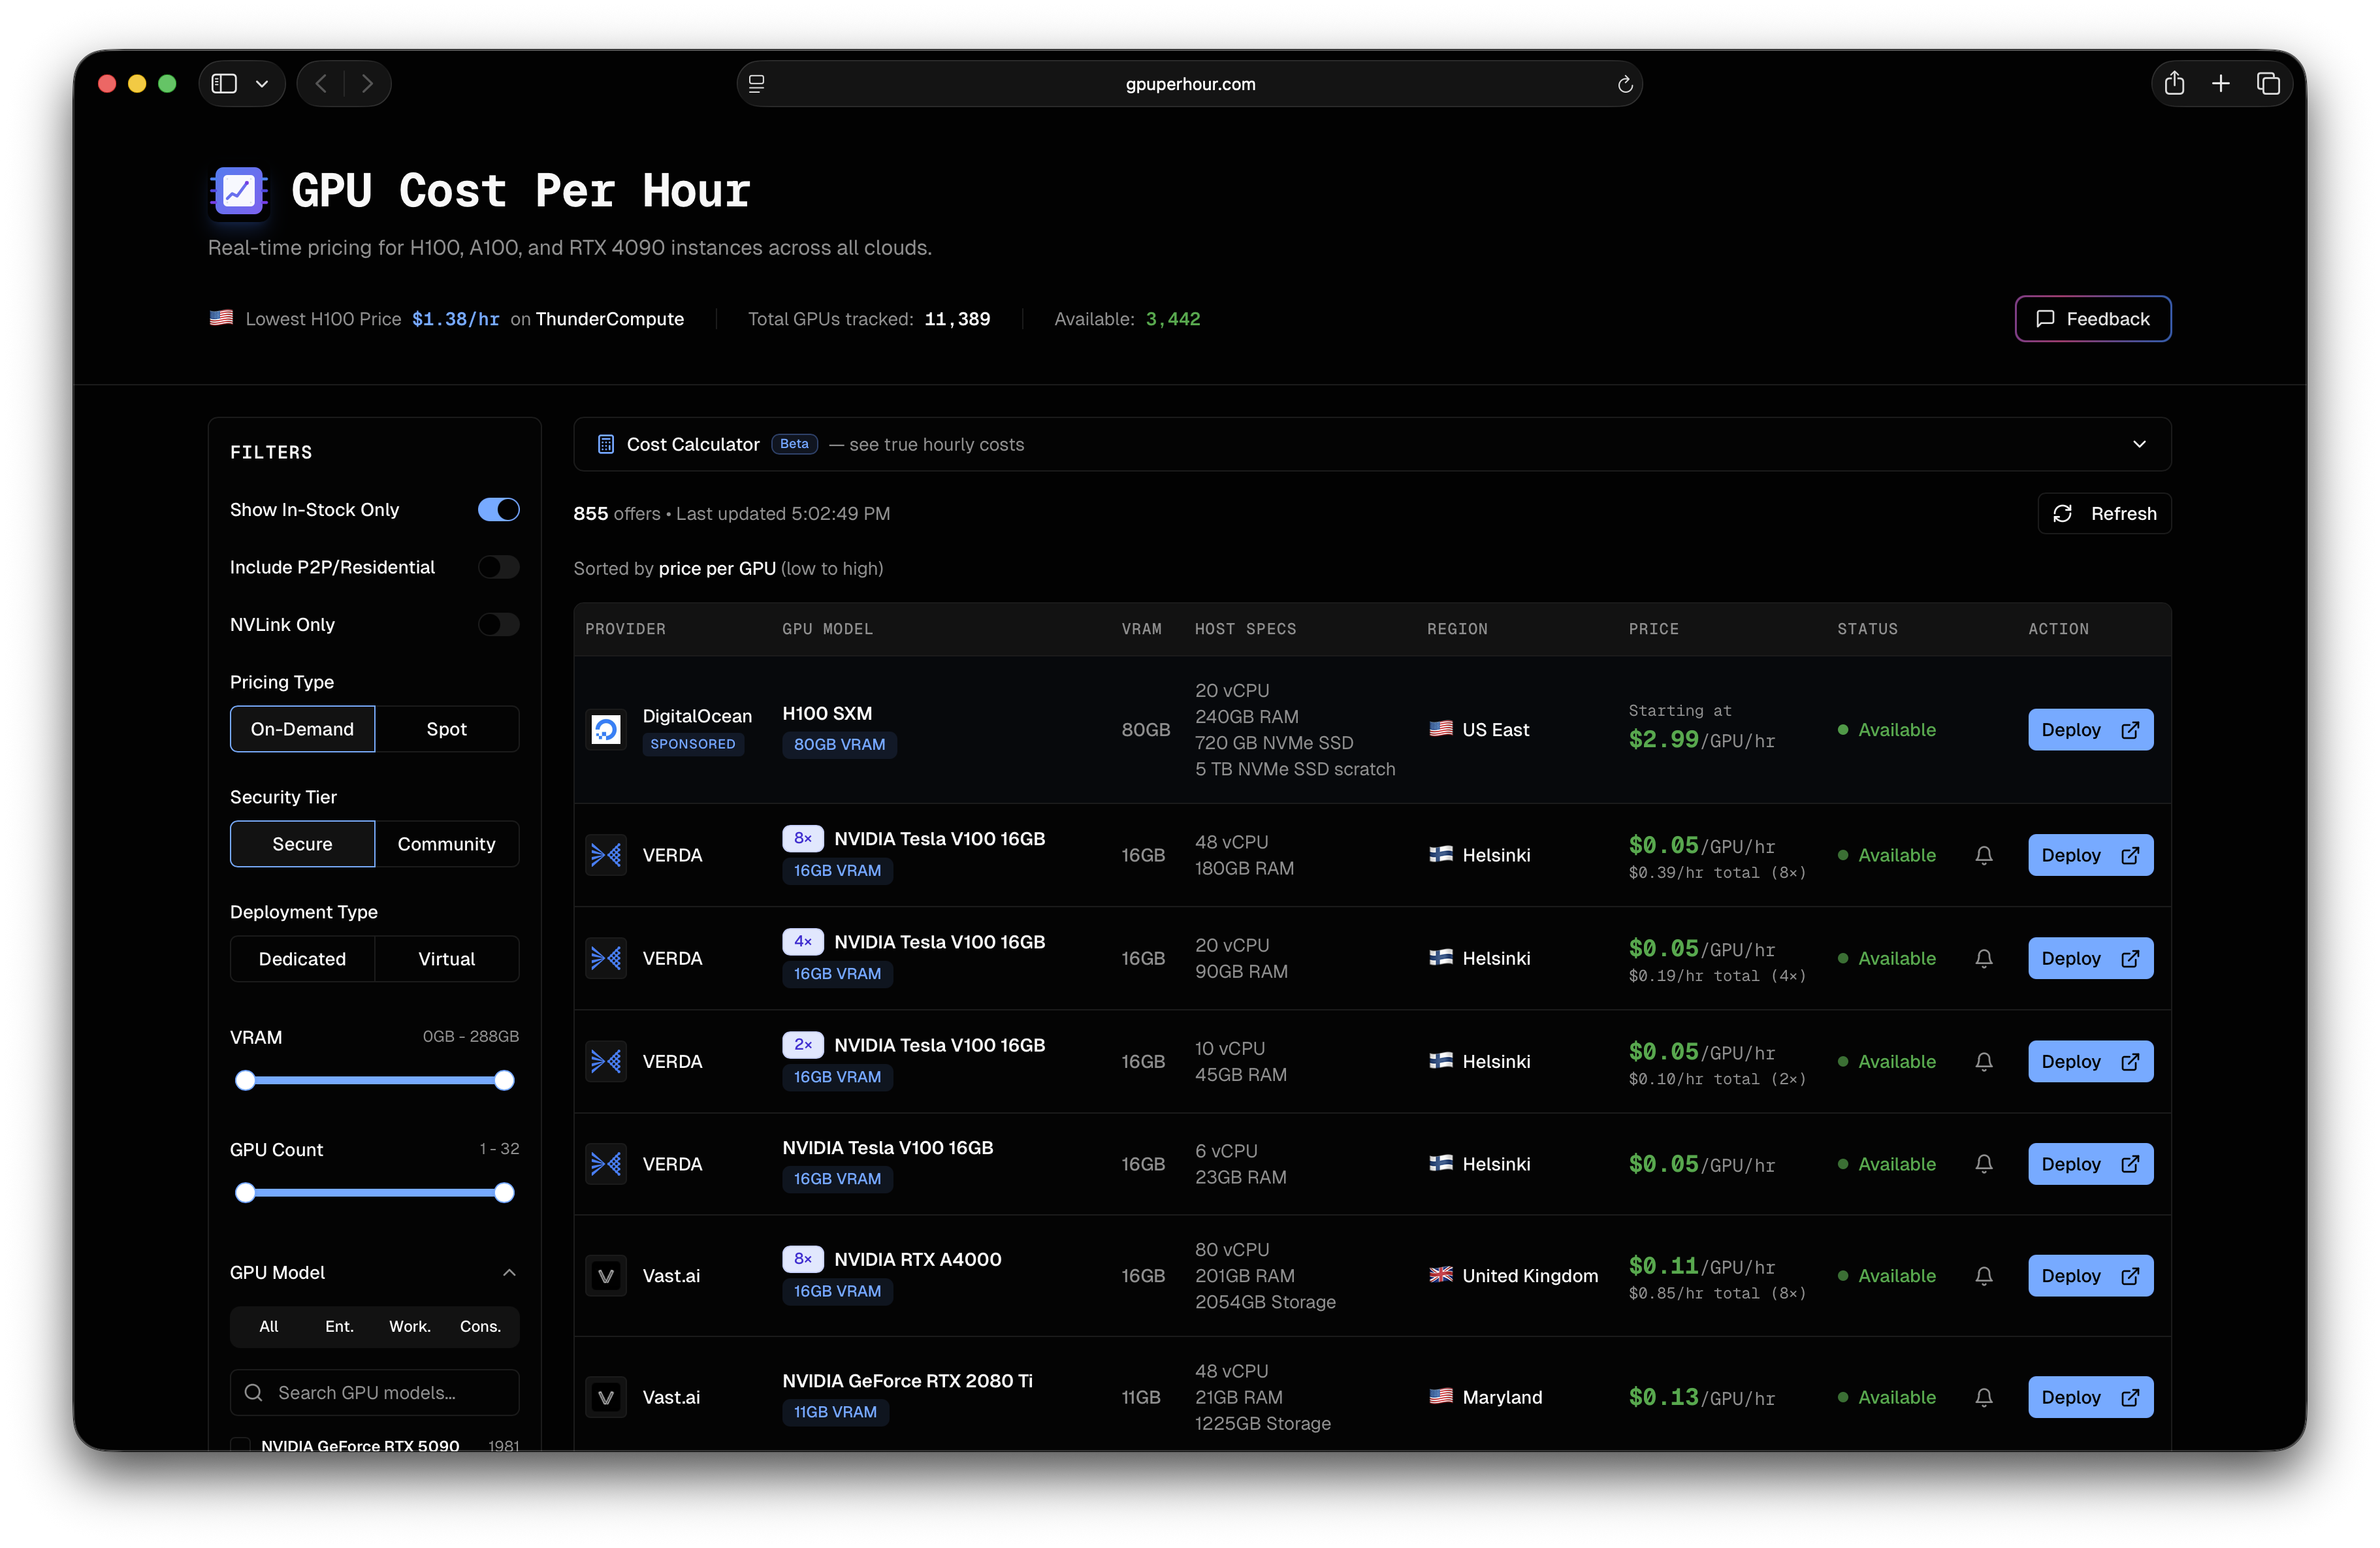The width and height of the screenshot is (2380, 1548).
Task: Click the VRAM slider maximum handle
Action: point(505,1080)
